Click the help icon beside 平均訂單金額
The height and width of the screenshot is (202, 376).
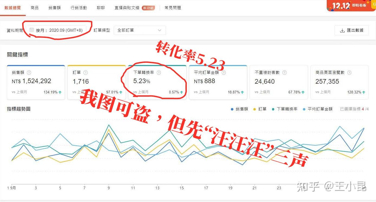pos(224,72)
